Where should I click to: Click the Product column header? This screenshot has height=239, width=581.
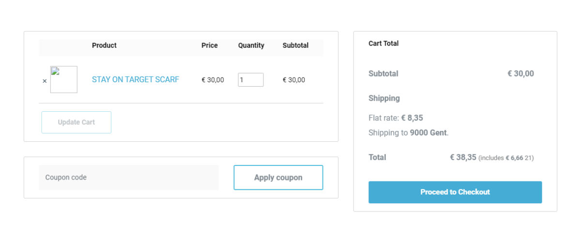(104, 45)
